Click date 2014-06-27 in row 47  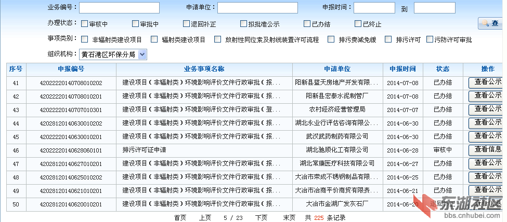point(402,164)
